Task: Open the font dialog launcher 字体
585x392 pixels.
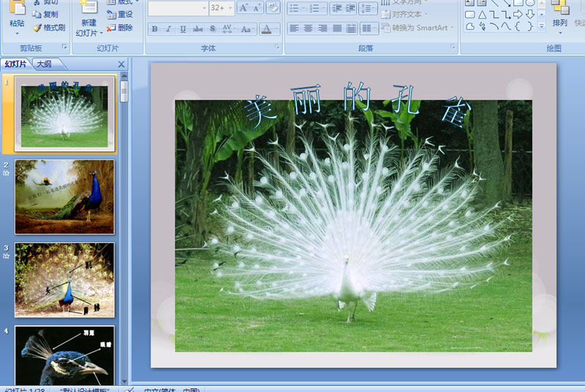Action: [x=277, y=47]
